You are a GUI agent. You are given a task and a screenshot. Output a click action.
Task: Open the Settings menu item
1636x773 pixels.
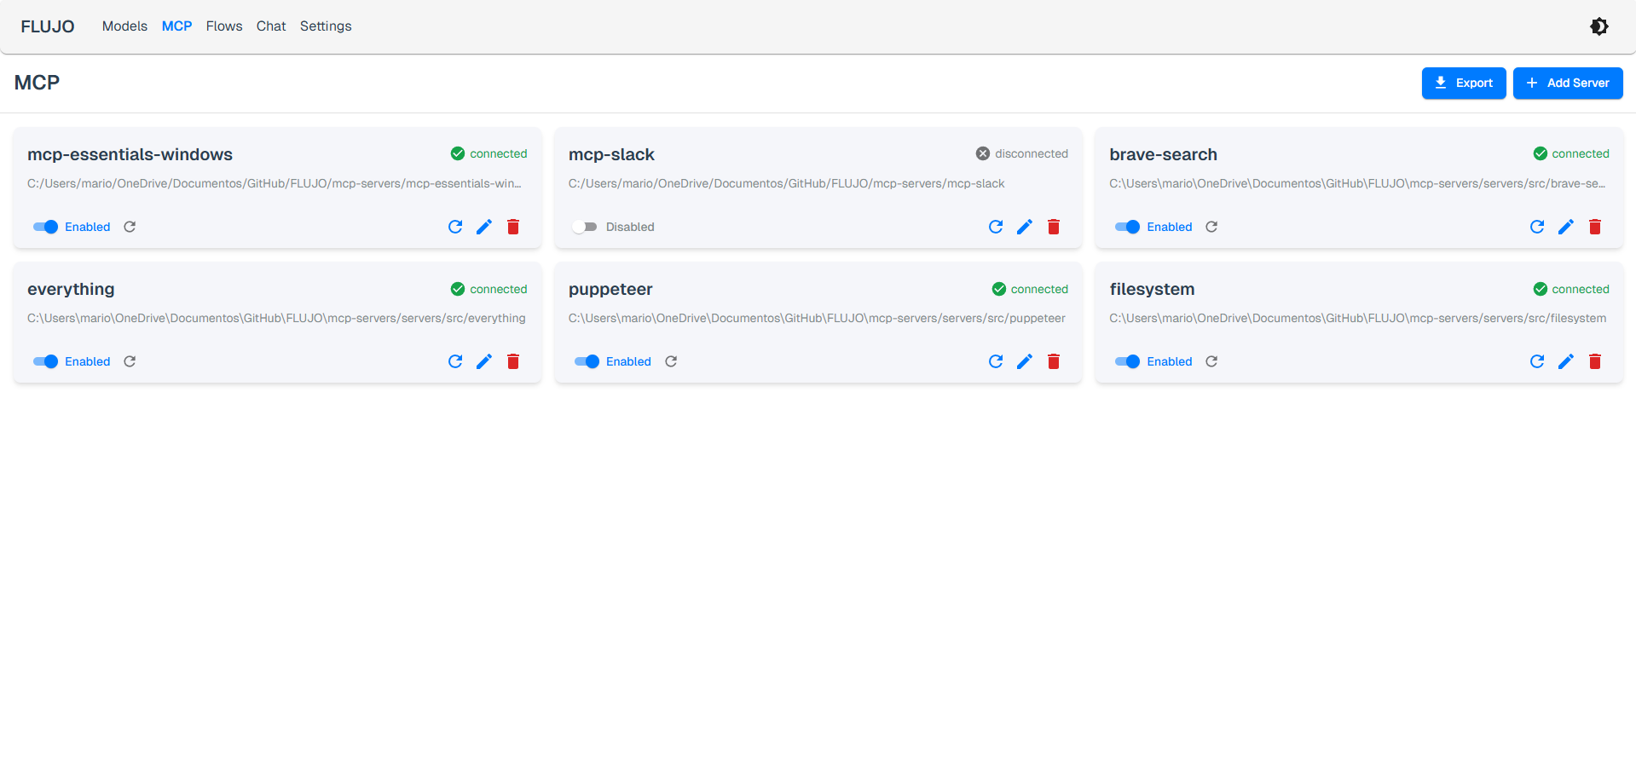(x=326, y=26)
